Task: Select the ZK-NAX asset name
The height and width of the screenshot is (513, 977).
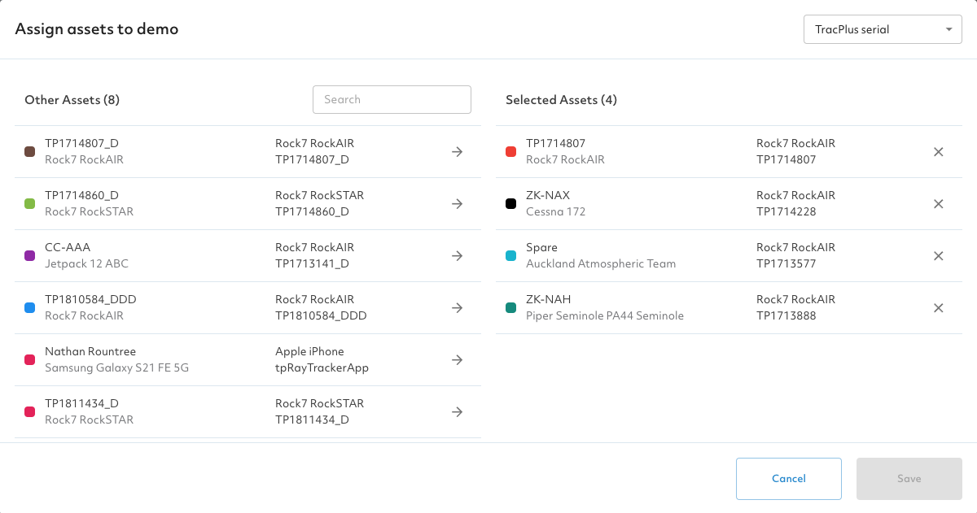Action: click(548, 195)
